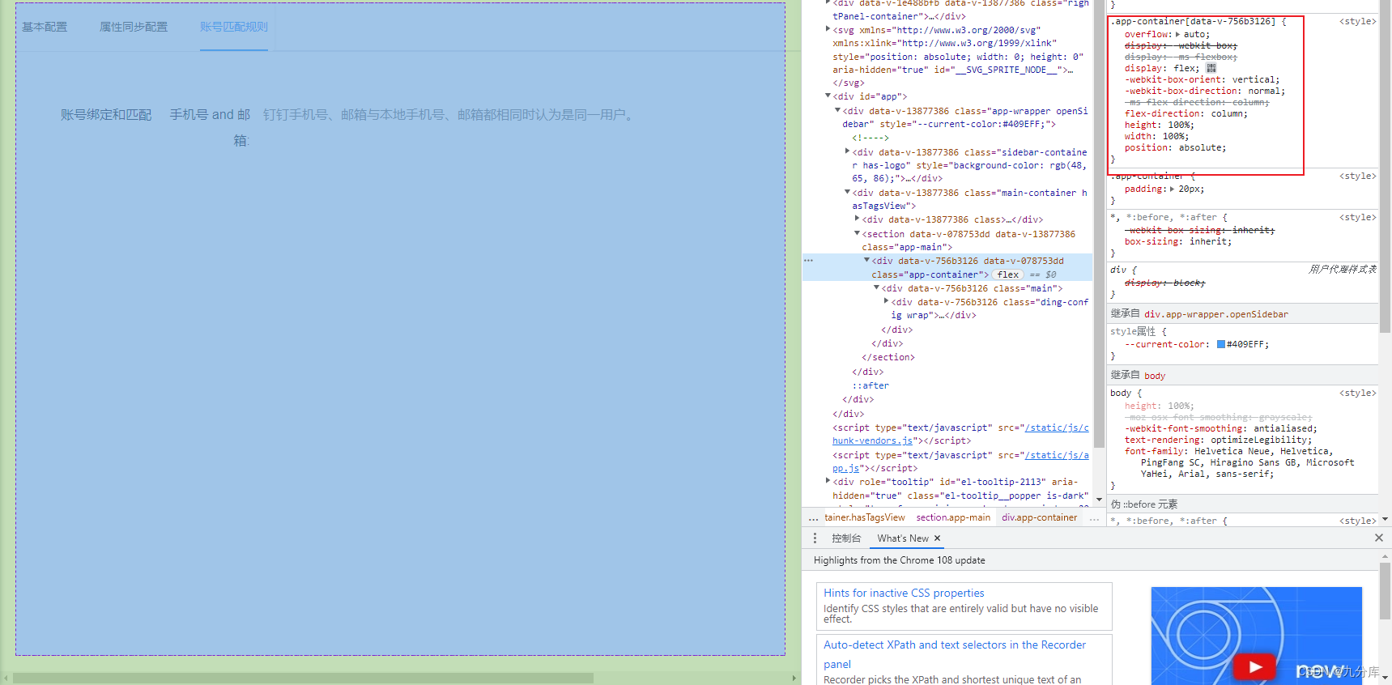Switch to the 基本配置 tab
Screen dimensions: 1392x685
click(x=45, y=27)
